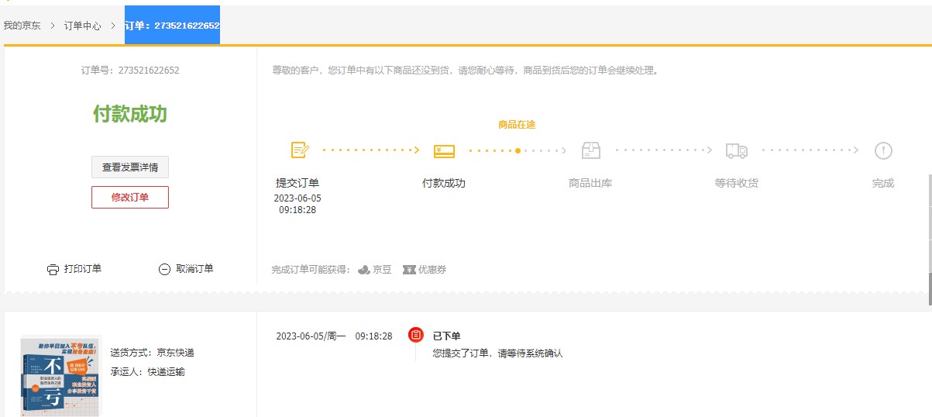932x417 pixels.
Task: Click the payment success card icon
Action: click(444, 151)
